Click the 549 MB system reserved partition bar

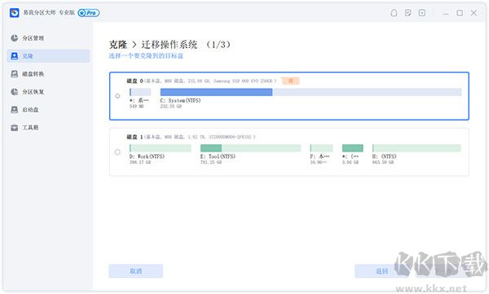(140, 92)
